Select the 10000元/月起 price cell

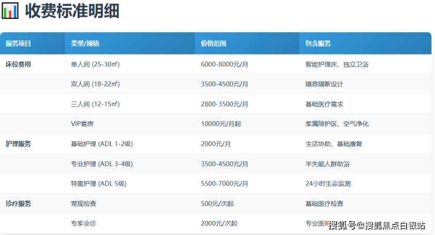pyautogui.click(x=219, y=124)
